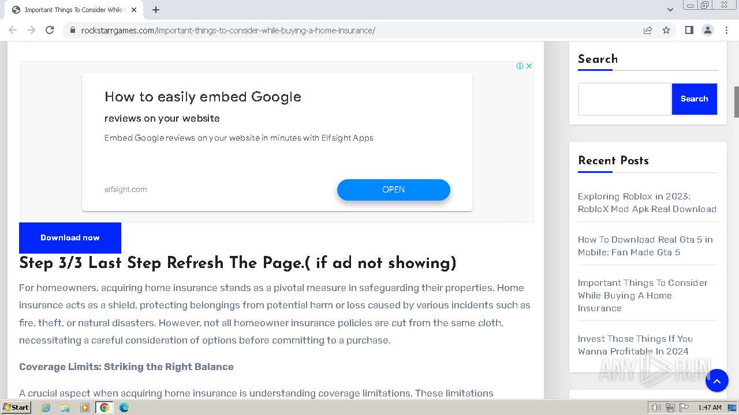Click the Coverage Limits subheading text

tap(126, 367)
